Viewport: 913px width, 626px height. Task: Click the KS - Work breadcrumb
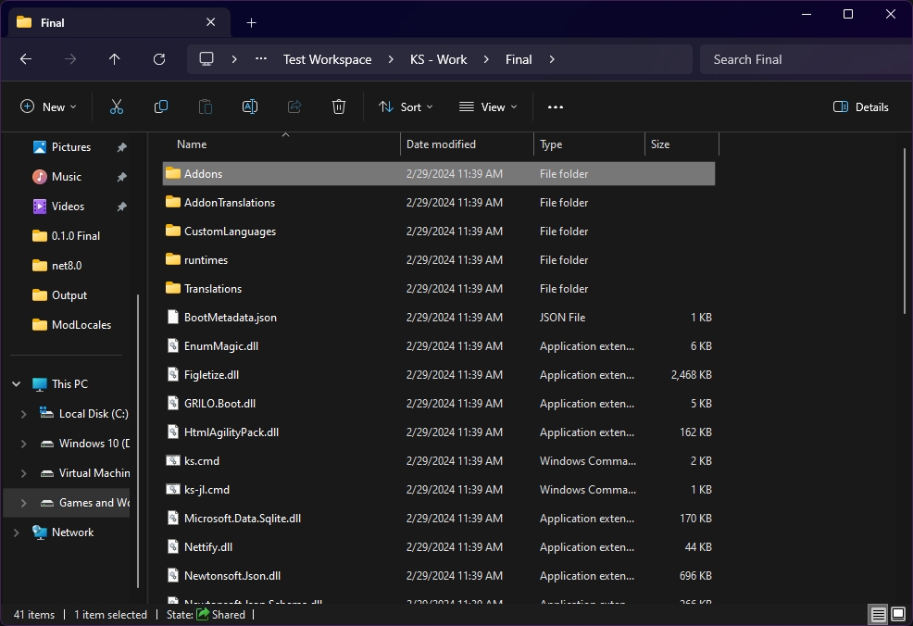coord(438,59)
